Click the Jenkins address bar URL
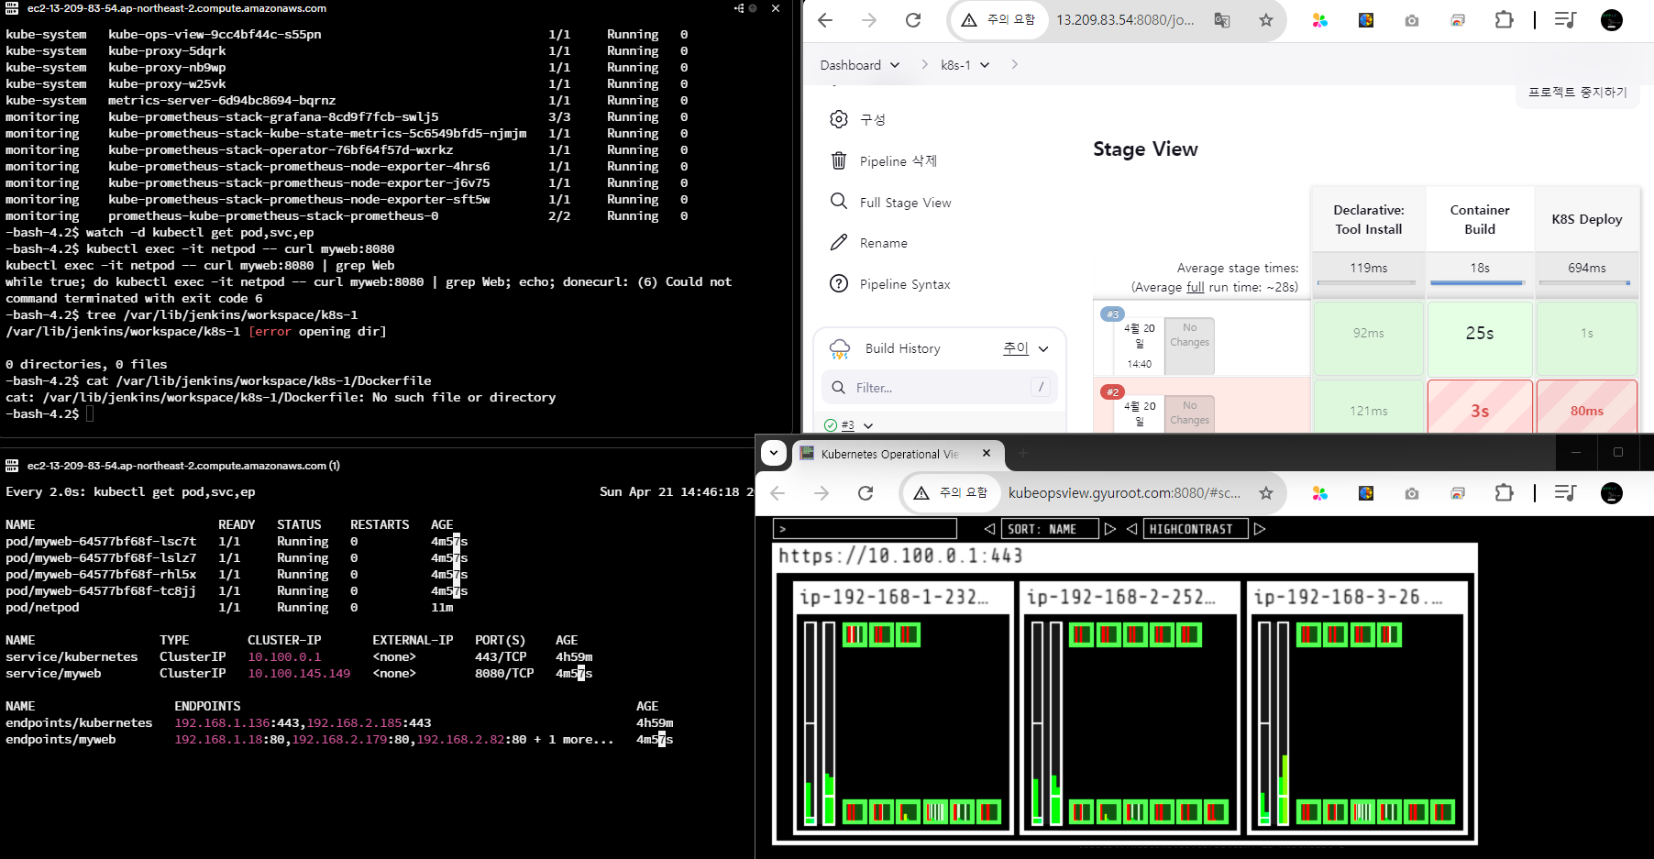The image size is (1654, 859). (x=1125, y=20)
